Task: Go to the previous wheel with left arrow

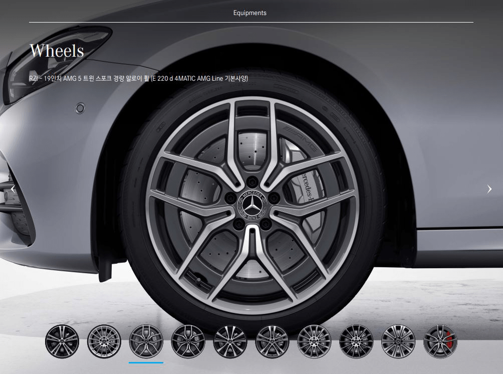Action: pyautogui.click(x=13, y=189)
